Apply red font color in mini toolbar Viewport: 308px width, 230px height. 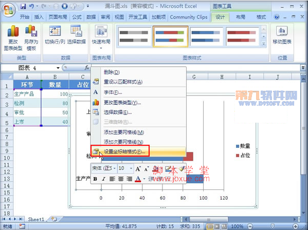pyautogui.click(x=138, y=179)
